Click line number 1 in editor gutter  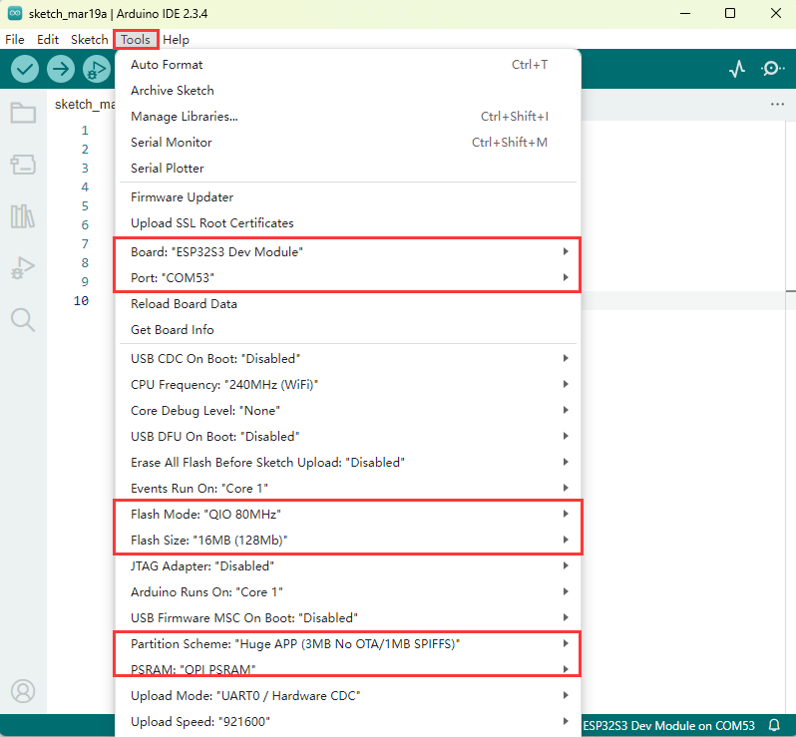click(84, 130)
